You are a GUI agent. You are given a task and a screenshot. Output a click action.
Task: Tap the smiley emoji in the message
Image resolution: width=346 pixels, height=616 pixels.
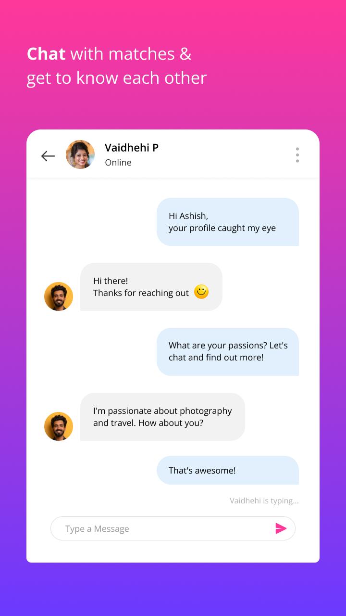tap(201, 292)
